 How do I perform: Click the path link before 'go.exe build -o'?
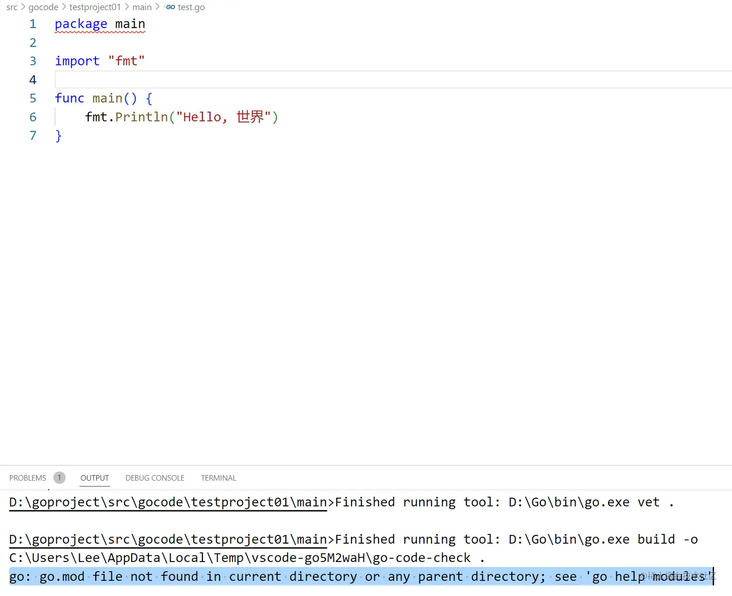[168, 540]
